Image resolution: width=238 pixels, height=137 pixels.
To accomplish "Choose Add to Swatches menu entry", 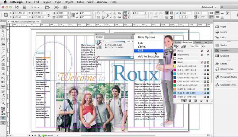I will pos(149,56).
